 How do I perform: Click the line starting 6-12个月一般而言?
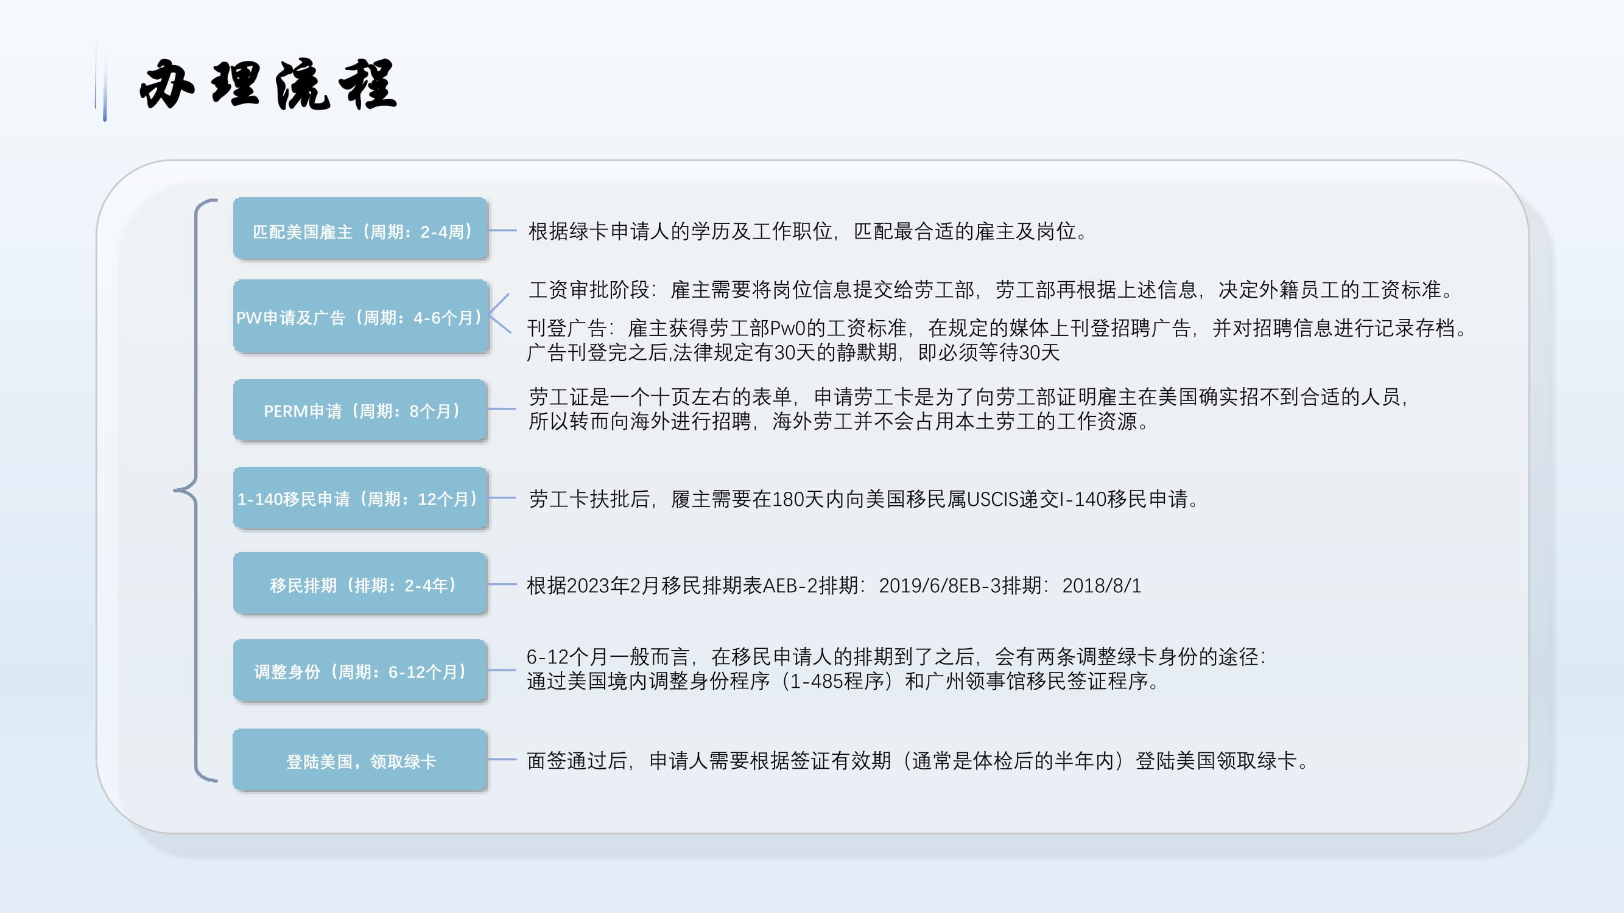click(896, 657)
